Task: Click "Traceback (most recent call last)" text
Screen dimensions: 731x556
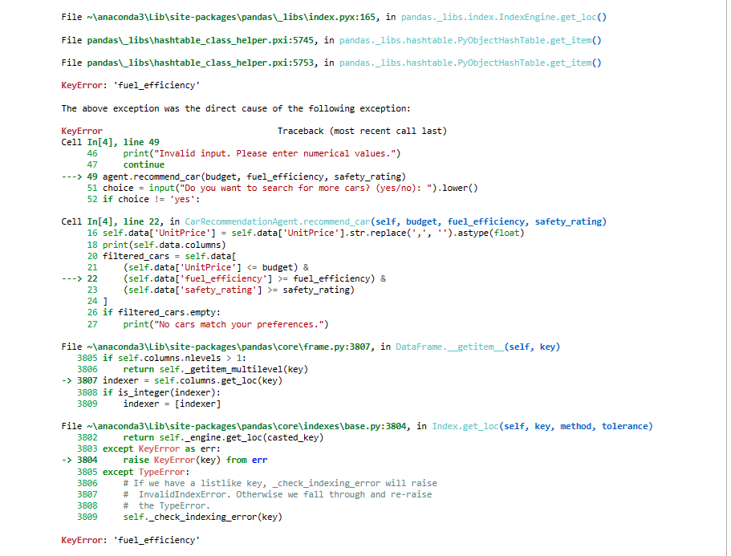Action: (362, 131)
